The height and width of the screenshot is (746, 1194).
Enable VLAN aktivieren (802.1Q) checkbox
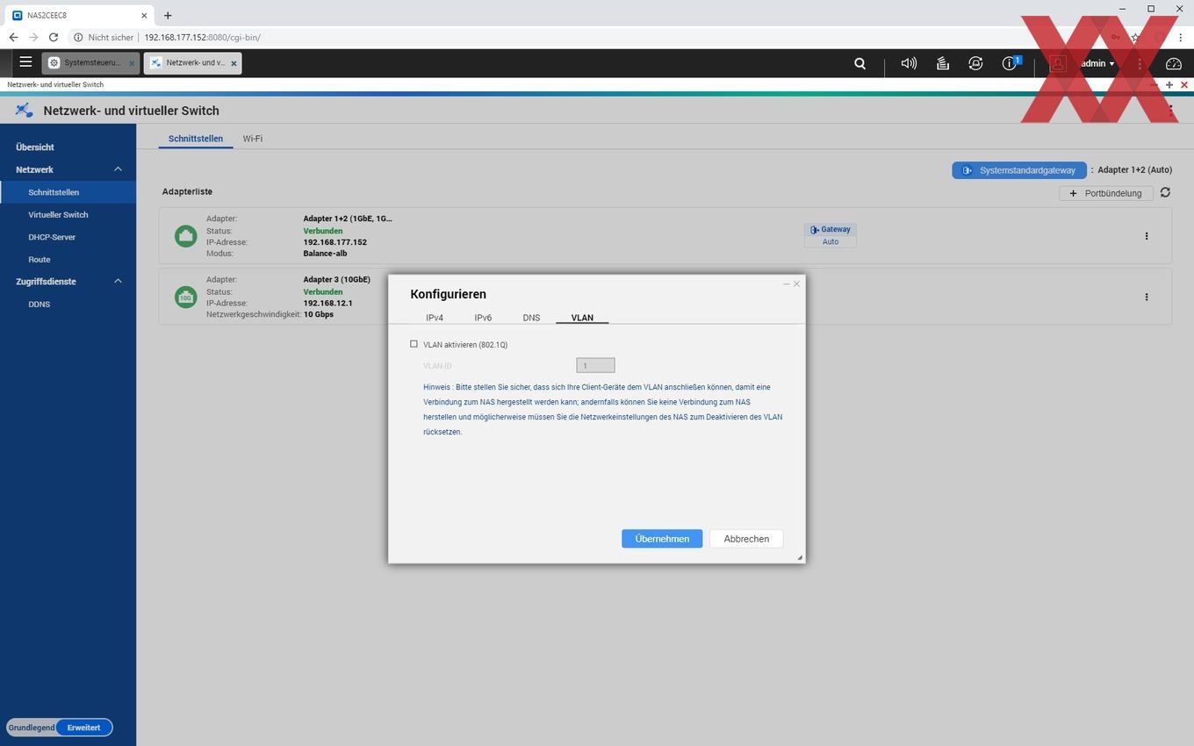point(414,344)
